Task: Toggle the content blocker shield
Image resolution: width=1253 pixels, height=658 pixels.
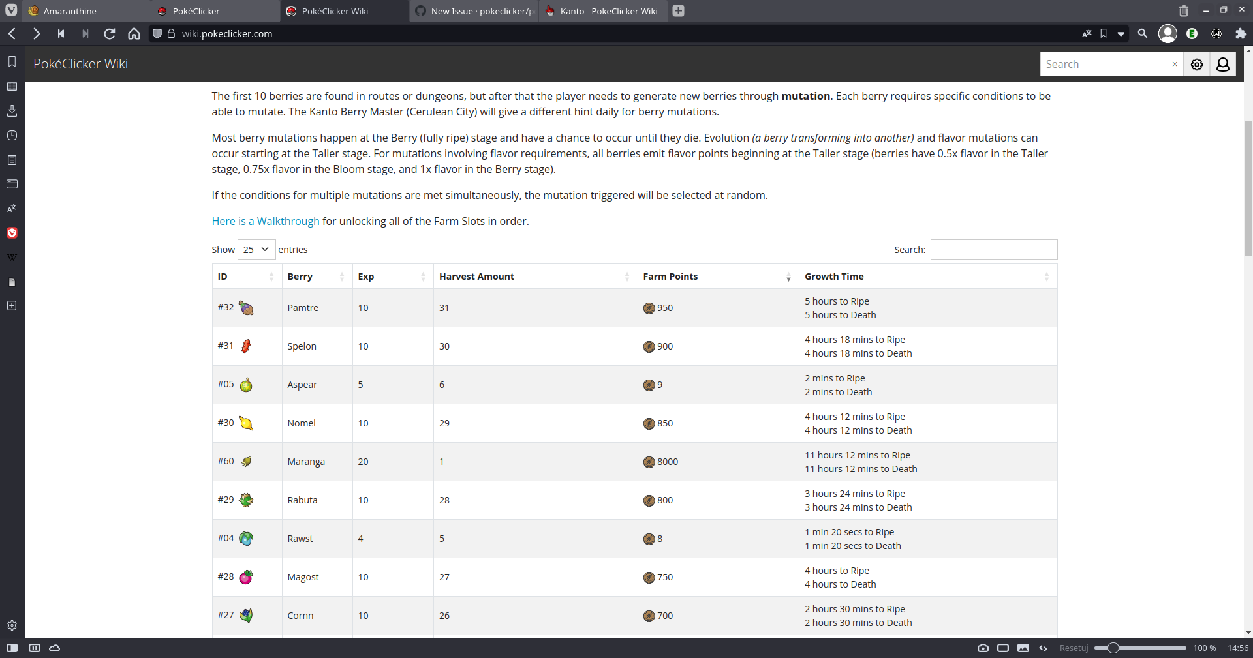Action: [x=157, y=33]
